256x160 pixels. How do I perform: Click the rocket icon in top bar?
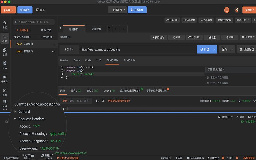(x=237, y=10)
